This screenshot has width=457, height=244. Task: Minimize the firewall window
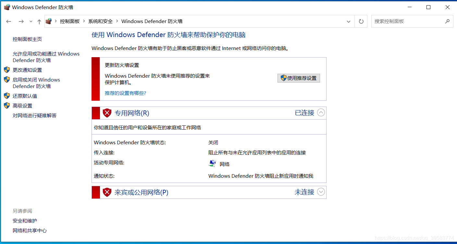pos(409,7)
